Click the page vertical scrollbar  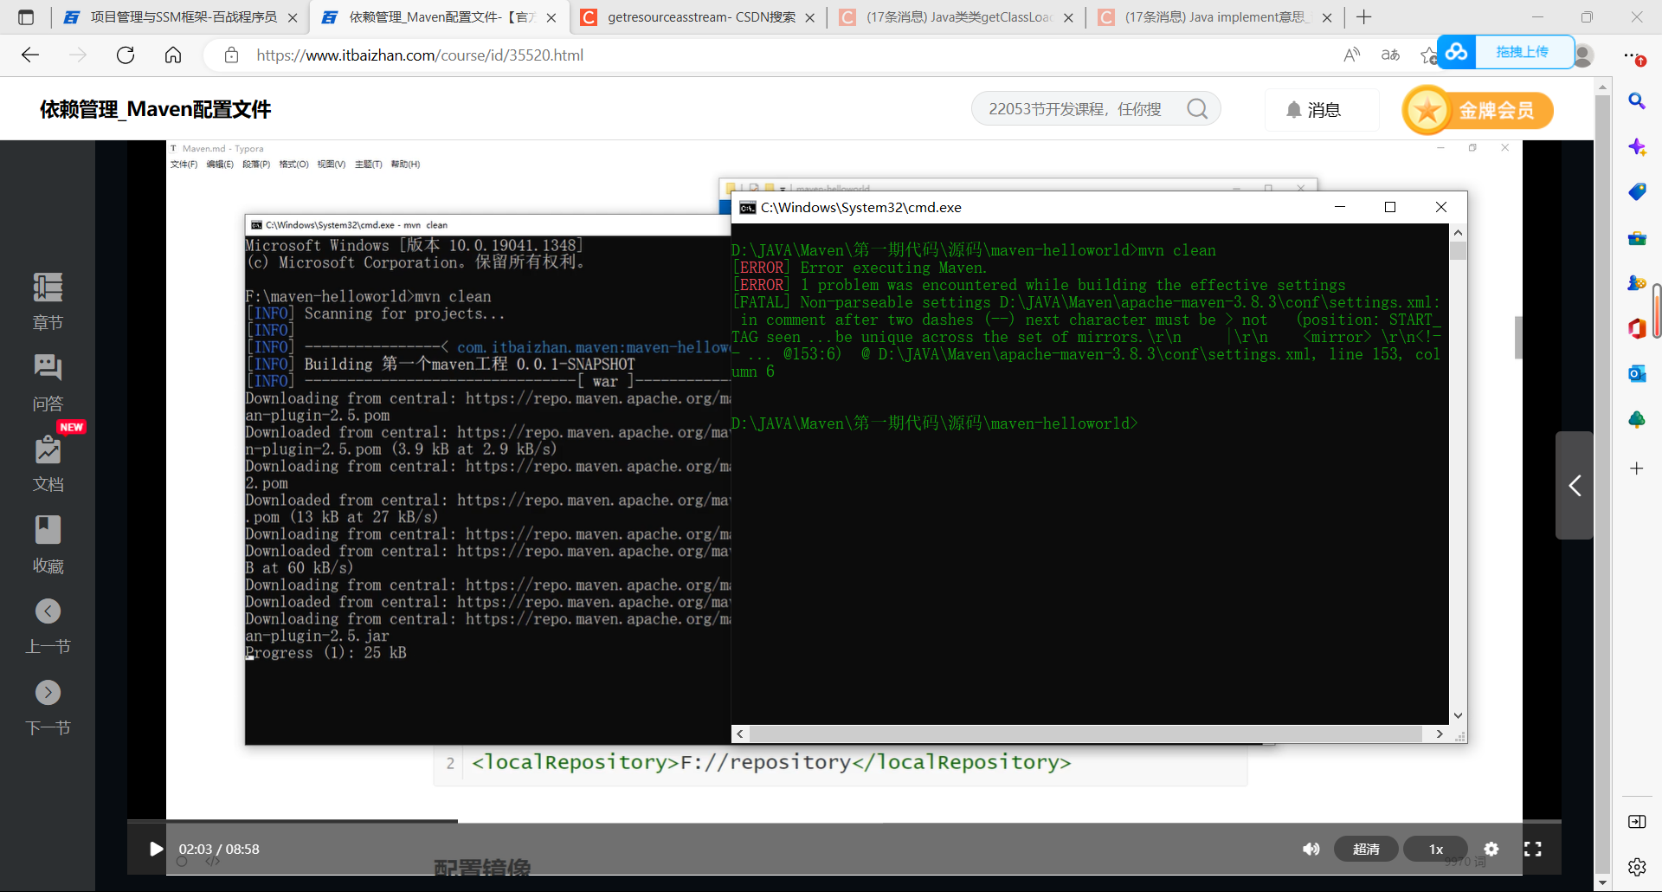pyautogui.click(x=1602, y=485)
